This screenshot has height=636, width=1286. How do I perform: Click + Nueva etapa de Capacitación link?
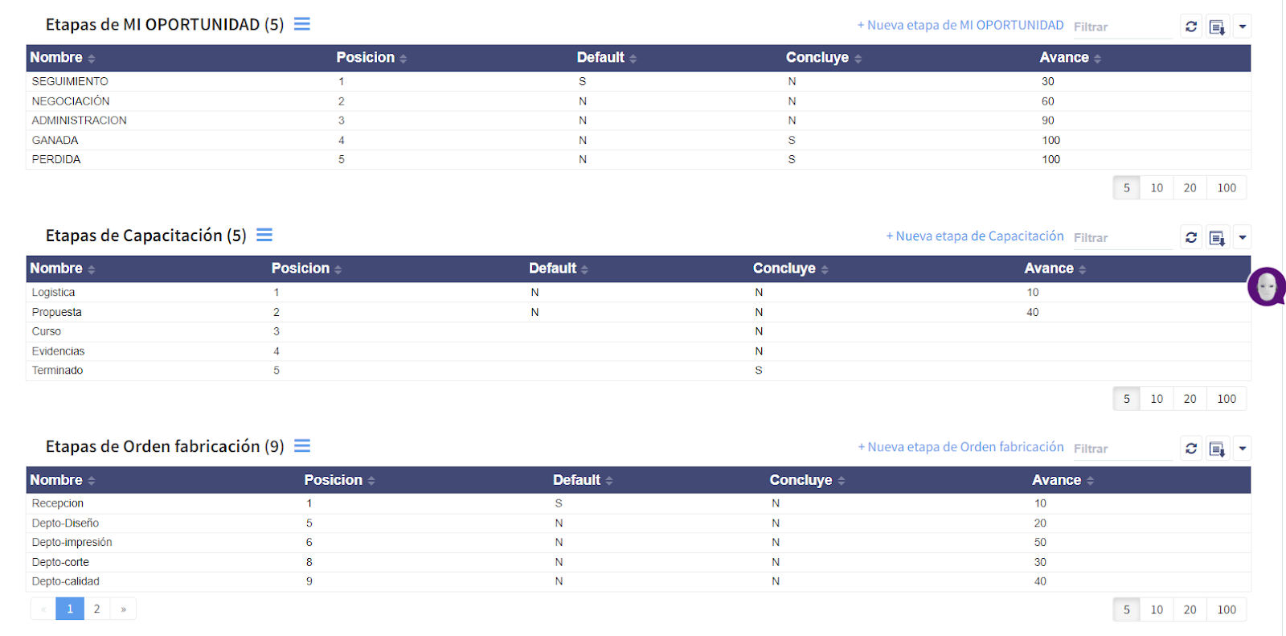975,236
